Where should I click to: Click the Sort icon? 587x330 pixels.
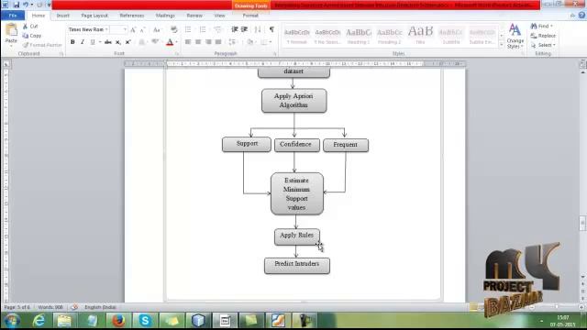(x=258, y=29)
